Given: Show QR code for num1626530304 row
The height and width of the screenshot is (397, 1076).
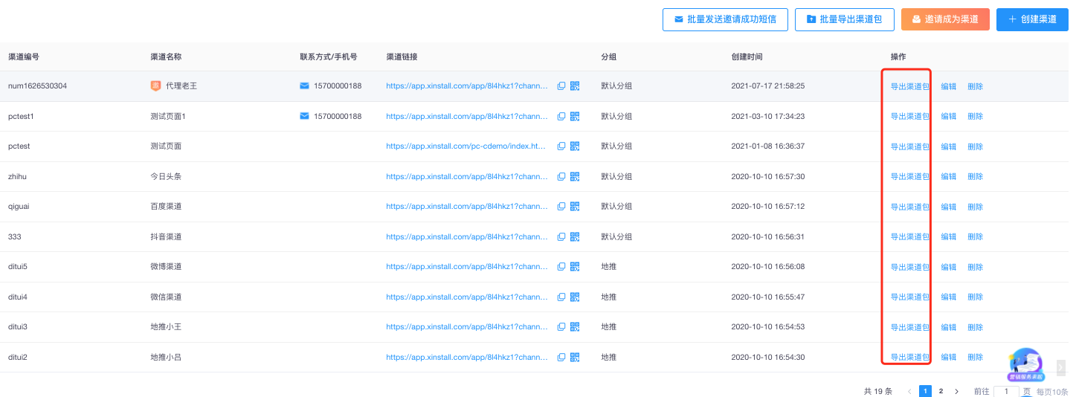Looking at the screenshot, I should 575,86.
